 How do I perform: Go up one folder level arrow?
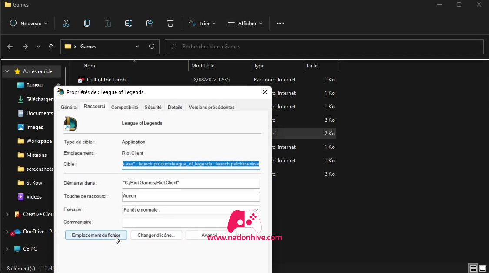51,47
